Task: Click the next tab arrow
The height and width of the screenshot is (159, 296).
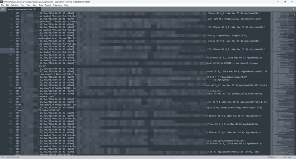Action: pyautogui.click(x=4, y=9)
